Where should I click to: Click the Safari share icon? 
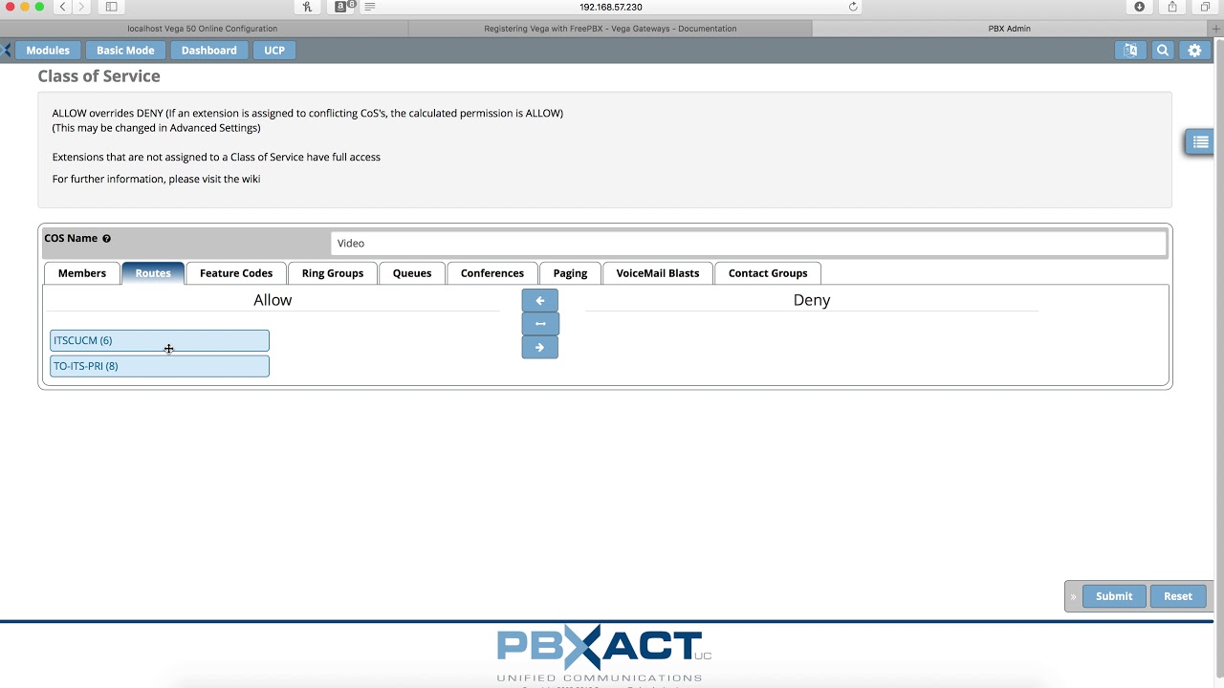click(1172, 7)
